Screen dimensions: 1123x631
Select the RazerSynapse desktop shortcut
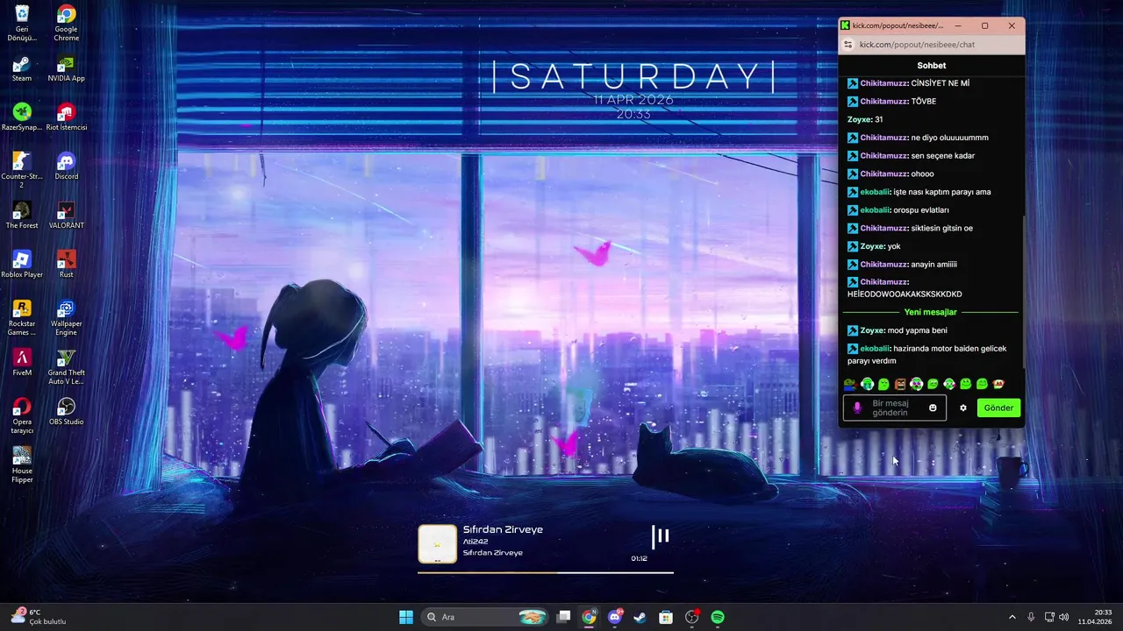(22, 117)
